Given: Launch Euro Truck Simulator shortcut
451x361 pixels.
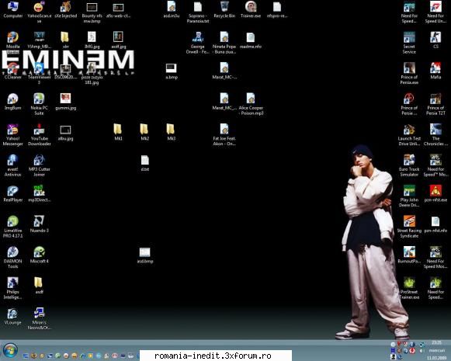Looking at the screenshot, I should point(409,165).
